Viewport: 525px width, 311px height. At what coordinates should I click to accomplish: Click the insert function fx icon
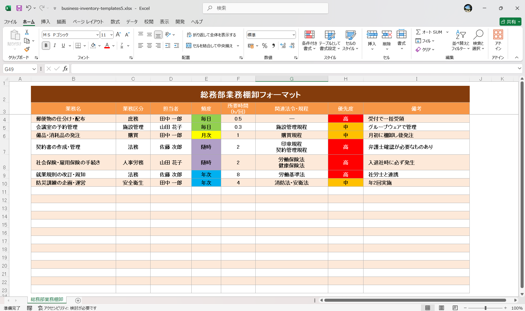click(65, 69)
